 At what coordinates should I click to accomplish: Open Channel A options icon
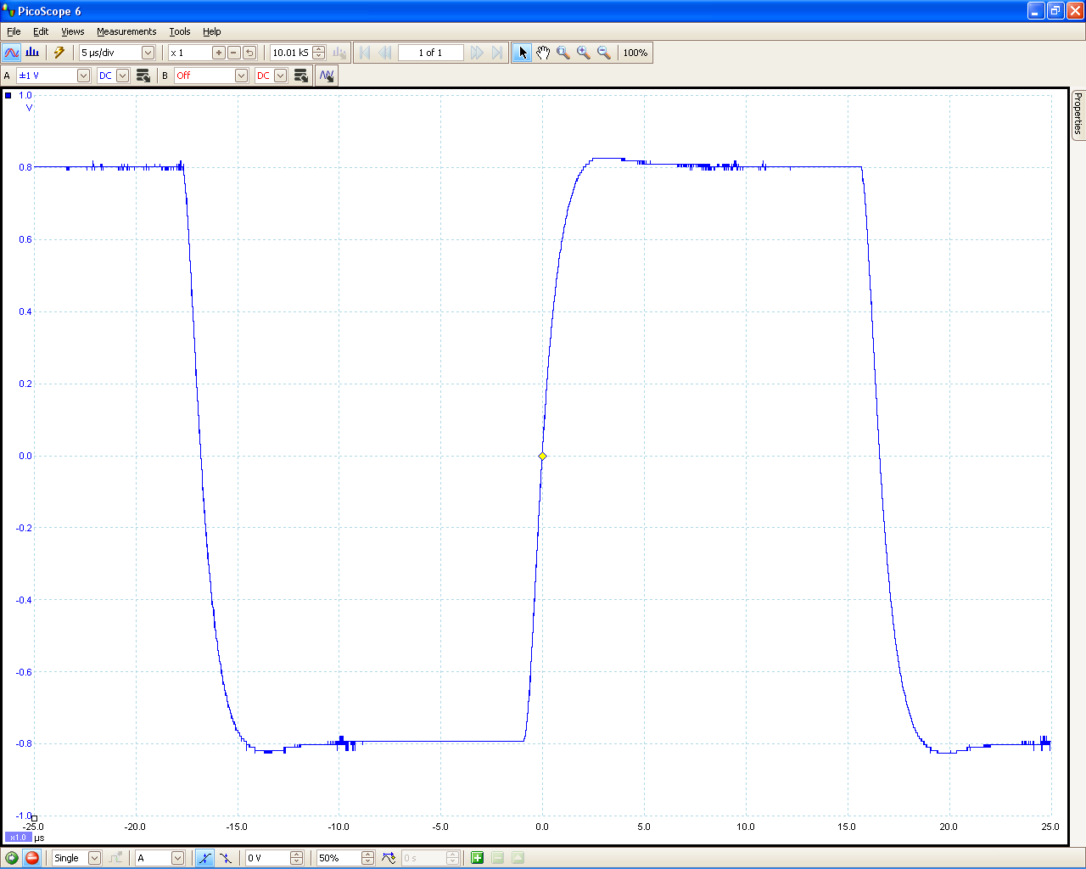click(x=143, y=76)
